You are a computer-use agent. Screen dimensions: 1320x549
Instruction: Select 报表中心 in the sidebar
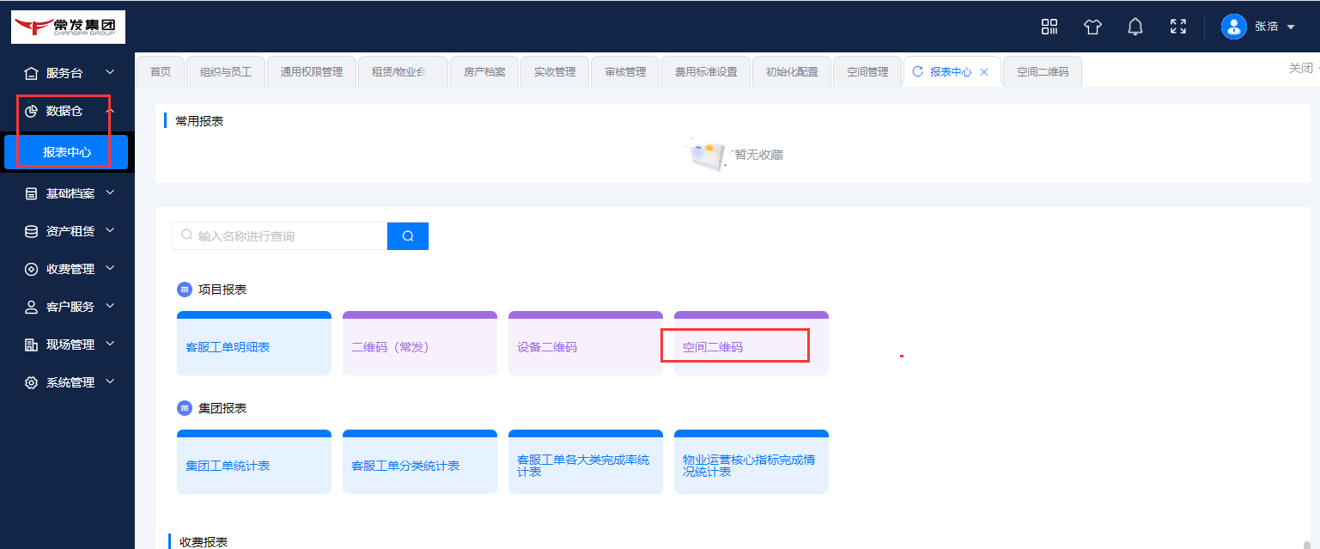pos(66,152)
